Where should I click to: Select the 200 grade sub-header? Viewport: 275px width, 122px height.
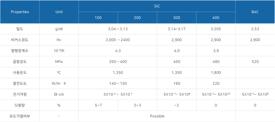pyautogui.click(x=137, y=18)
